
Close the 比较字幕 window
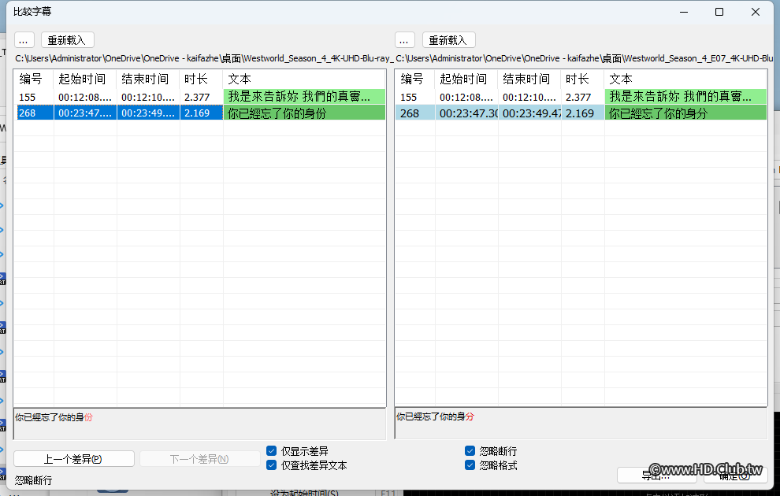[755, 12]
